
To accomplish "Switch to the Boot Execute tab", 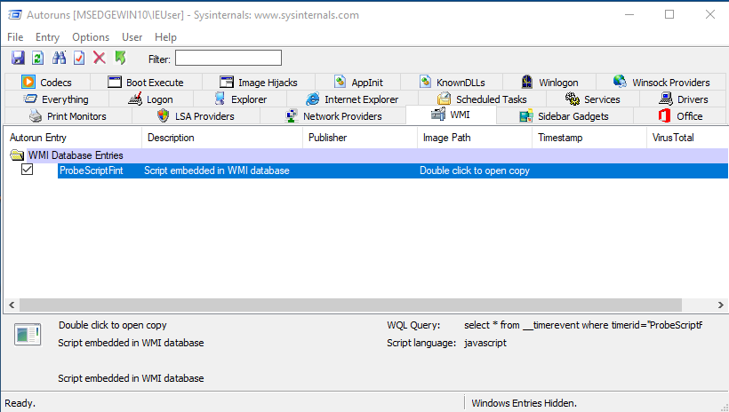I will [146, 83].
